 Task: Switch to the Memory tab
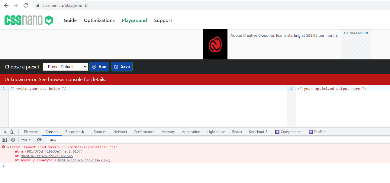pyautogui.click(x=168, y=132)
